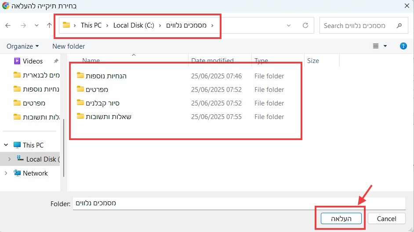
Task: Click the New folder button
Action: click(69, 46)
